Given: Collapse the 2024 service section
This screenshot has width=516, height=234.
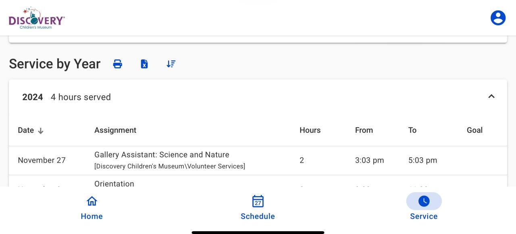Looking at the screenshot, I should point(491,97).
